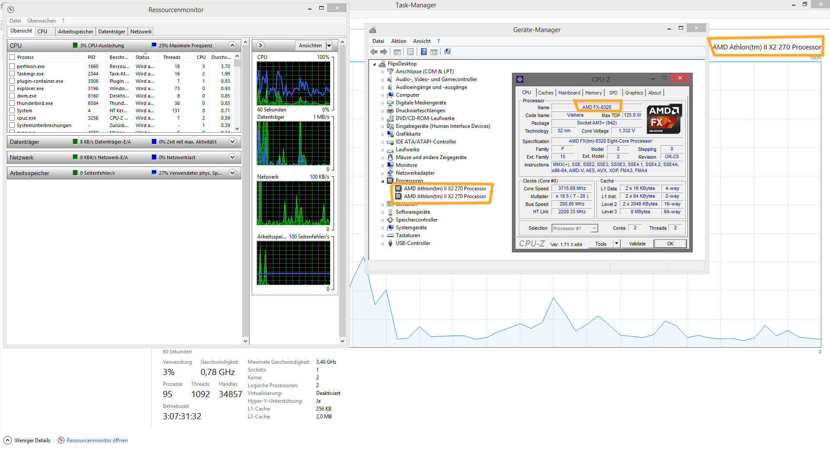Expand the Grafikkarte tree node
The width and height of the screenshot is (830, 450).
pyautogui.click(x=383, y=134)
